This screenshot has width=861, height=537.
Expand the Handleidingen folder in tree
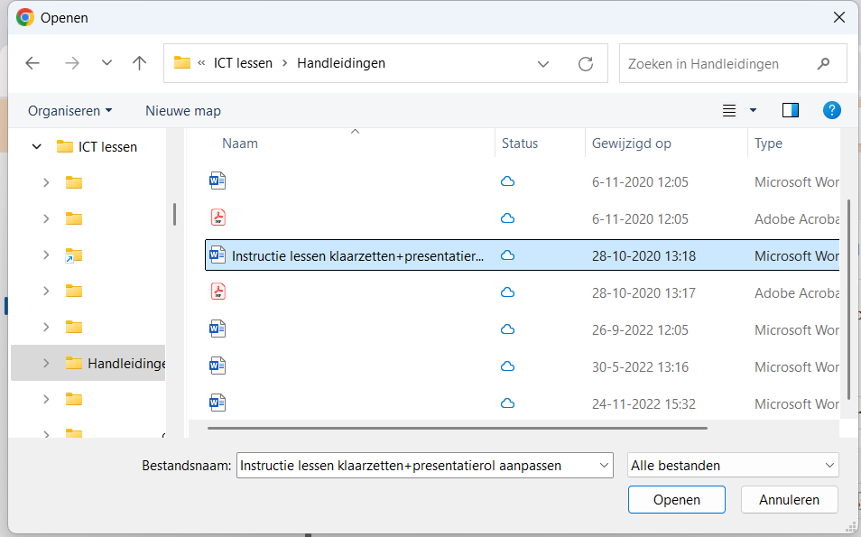click(46, 363)
